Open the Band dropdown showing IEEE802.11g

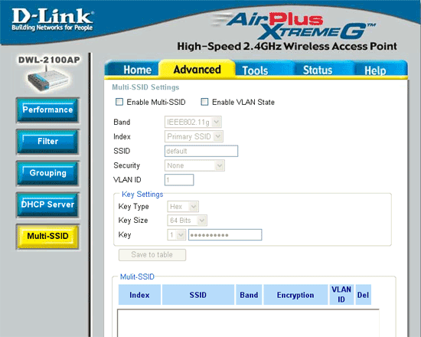pos(193,122)
